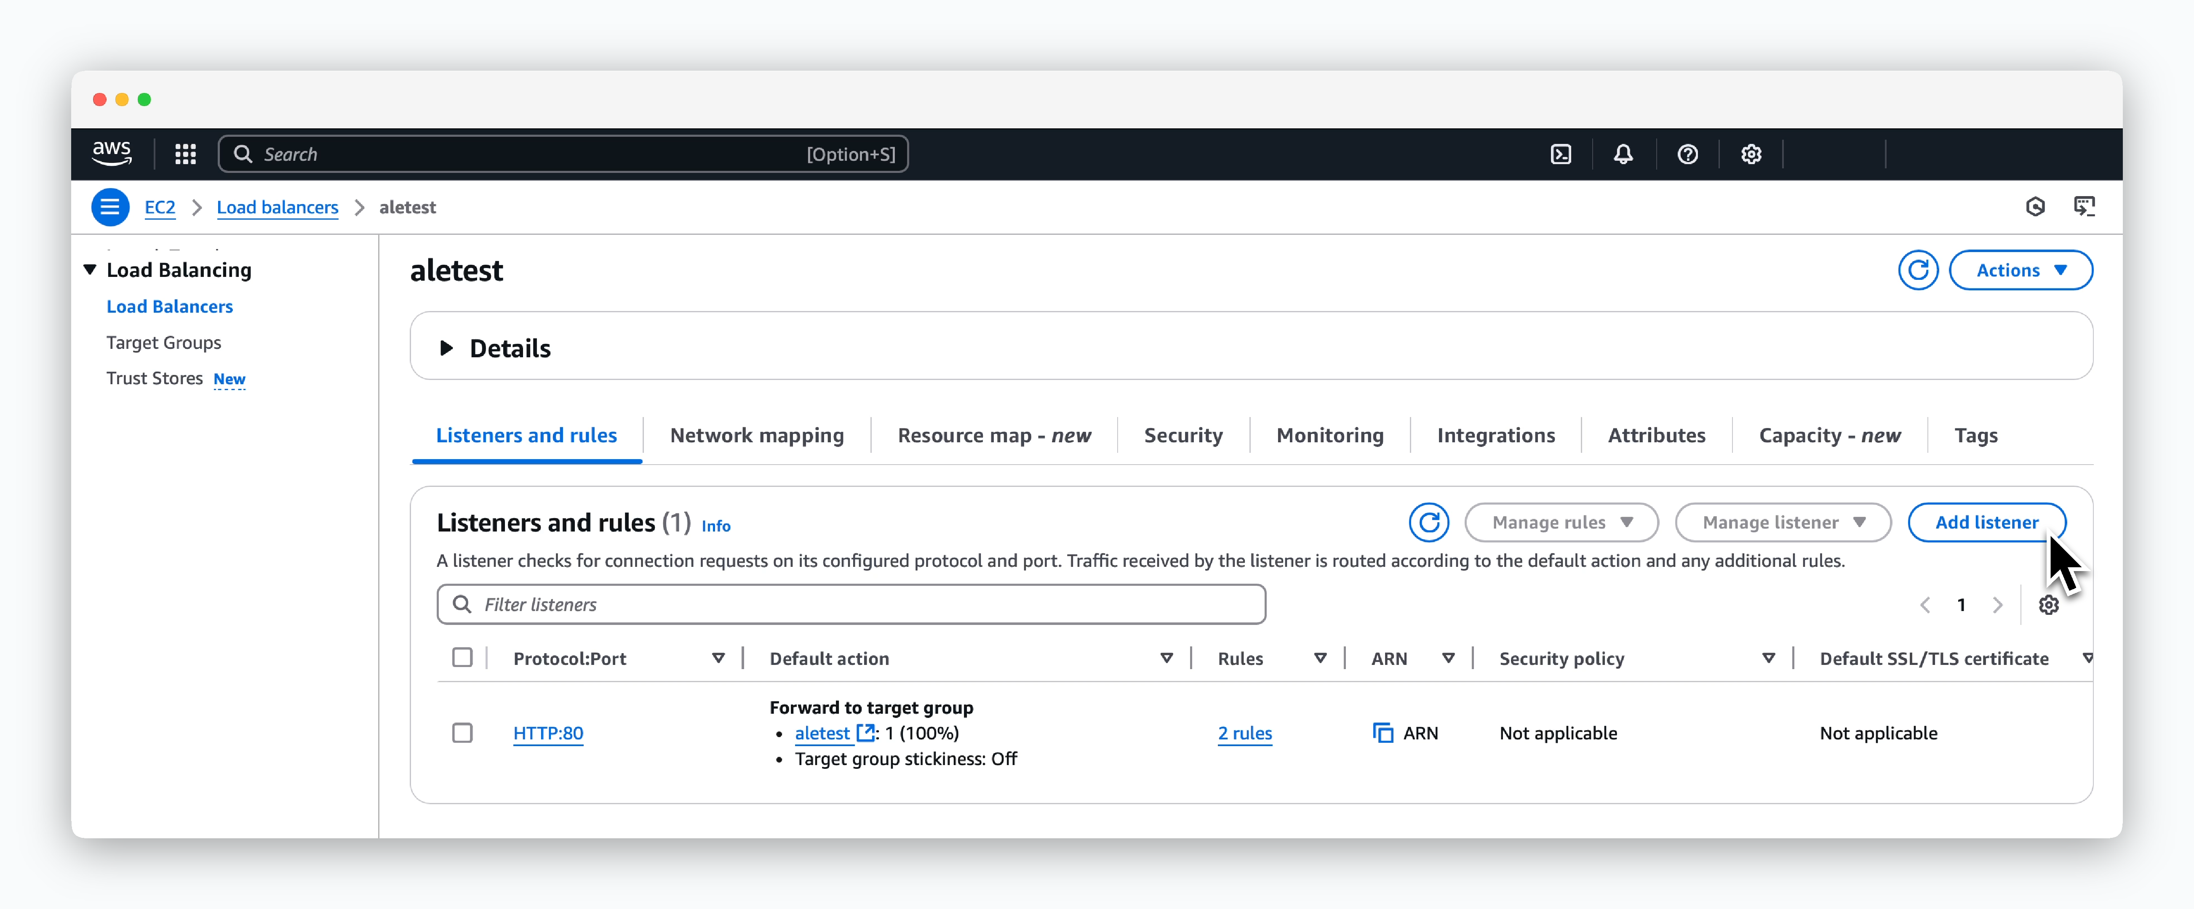The height and width of the screenshot is (909, 2194).
Task: Click Add listener button
Action: [1986, 523]
